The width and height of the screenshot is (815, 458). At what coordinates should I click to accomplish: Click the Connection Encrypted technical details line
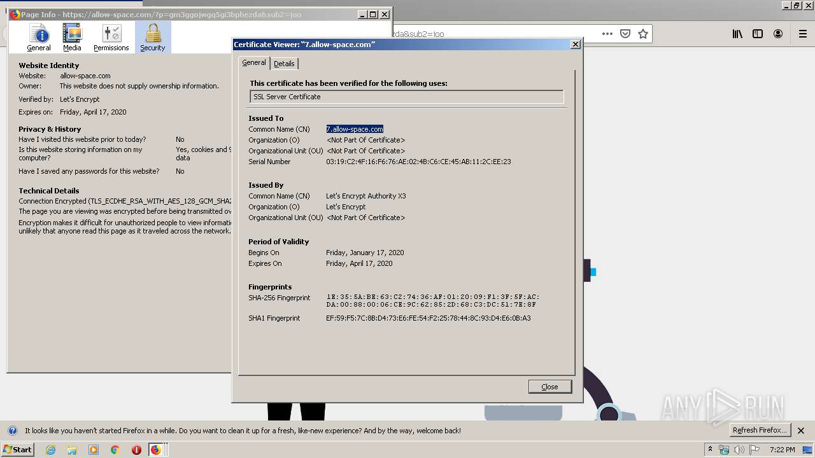[x=125, y=201]
